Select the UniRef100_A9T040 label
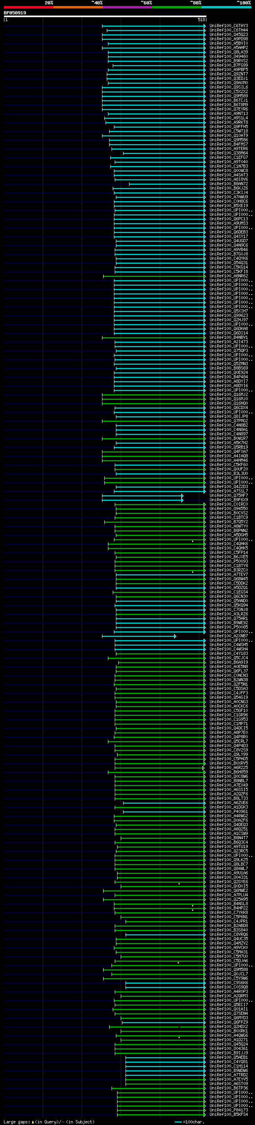Screen dimensions: 255x1125 [229, 162]
